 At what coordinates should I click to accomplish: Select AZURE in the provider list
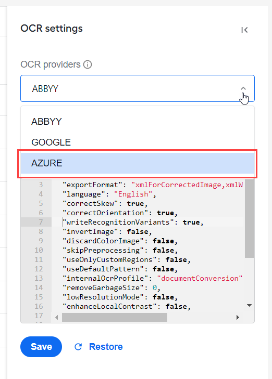click(138, 163)
